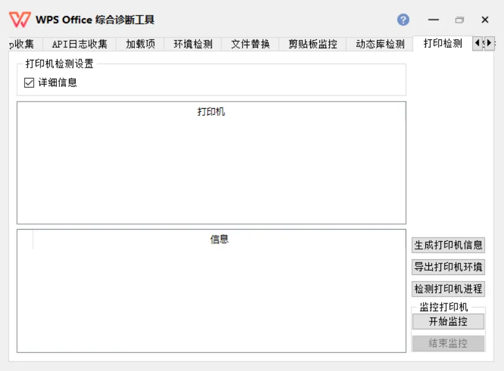The width and height of the screenshot is (504, 371).
Task: Switch to the 剪贴板监控 tab
Action: (x=313, y=44)
